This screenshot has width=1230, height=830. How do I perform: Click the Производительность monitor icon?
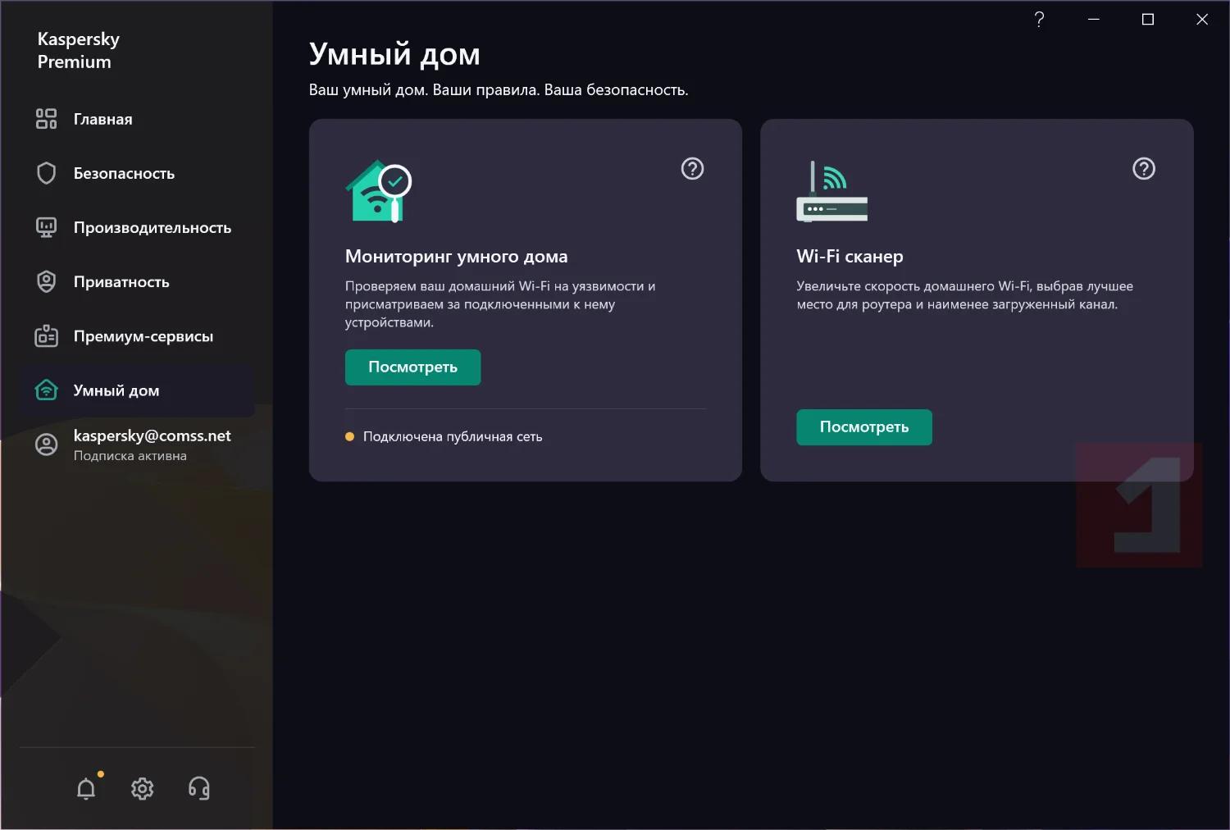coord(47,227)
